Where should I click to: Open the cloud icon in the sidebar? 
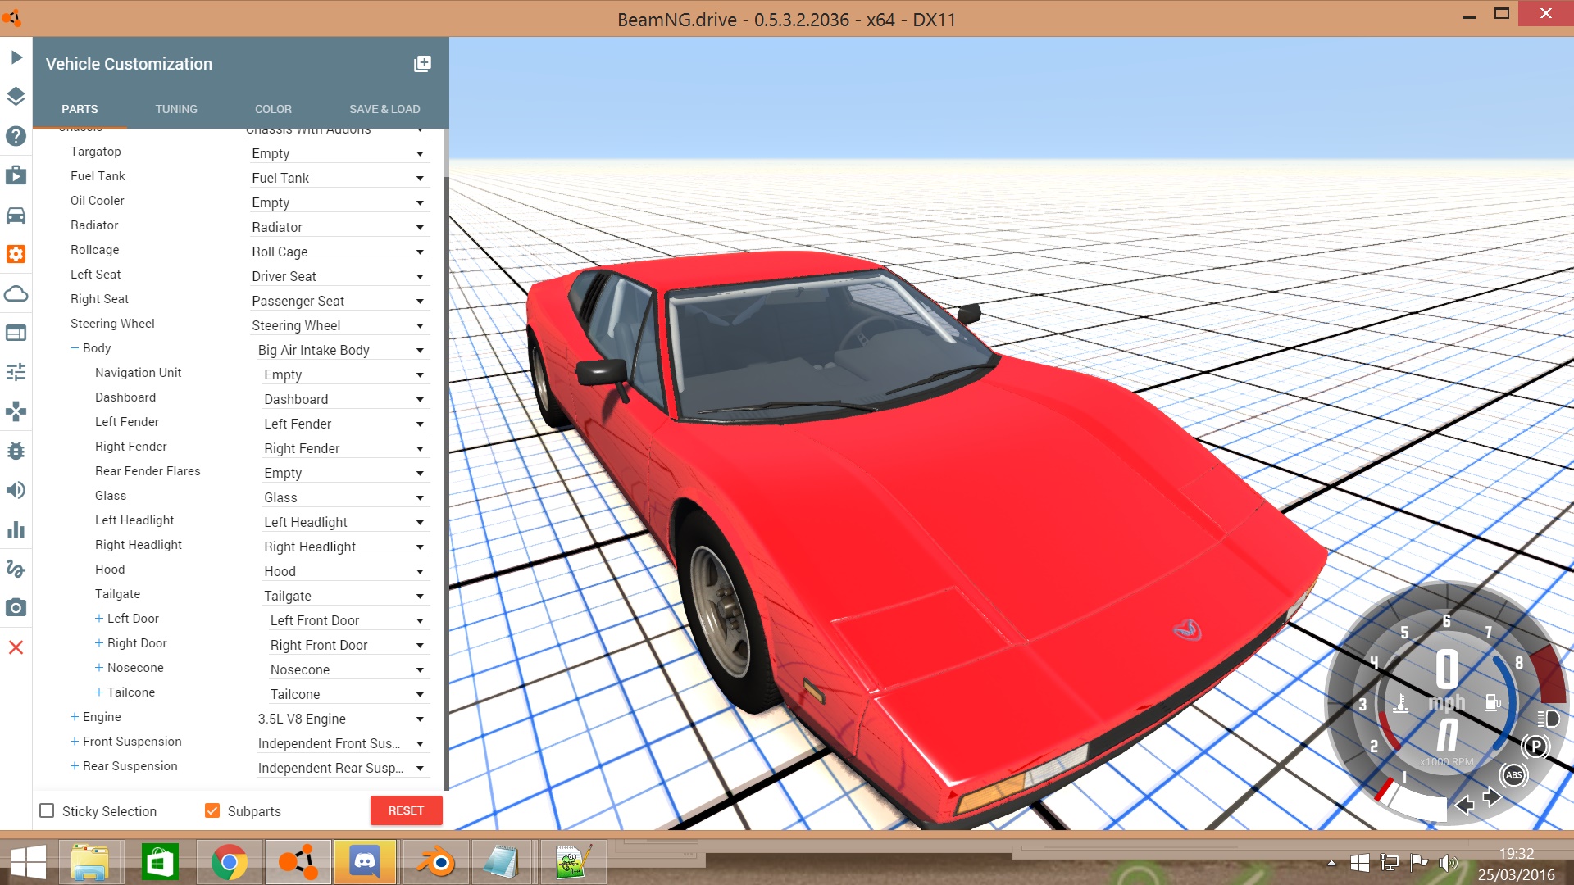(16, 293)
